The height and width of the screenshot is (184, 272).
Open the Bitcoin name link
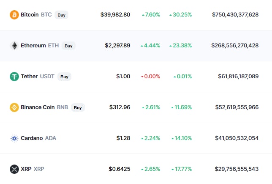pyautogui.click(x=30, y=14)
